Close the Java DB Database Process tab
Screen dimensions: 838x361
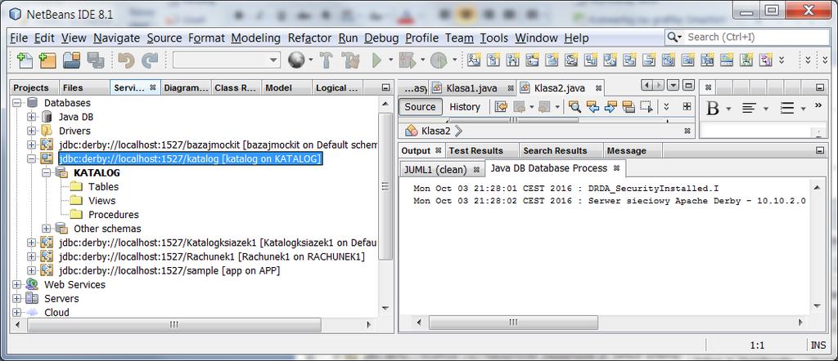pyautogui.click(x=616, y=168)
